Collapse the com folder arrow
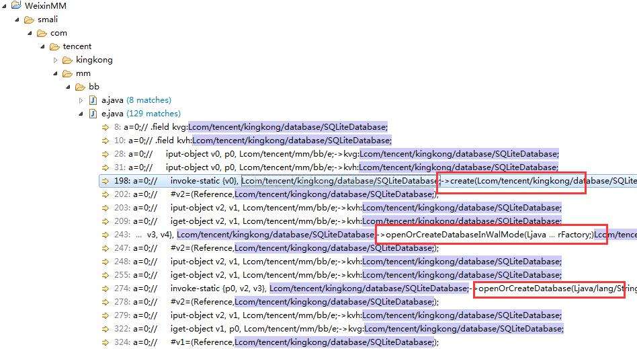Screen dimensions: 637x349 coord(30,33)
